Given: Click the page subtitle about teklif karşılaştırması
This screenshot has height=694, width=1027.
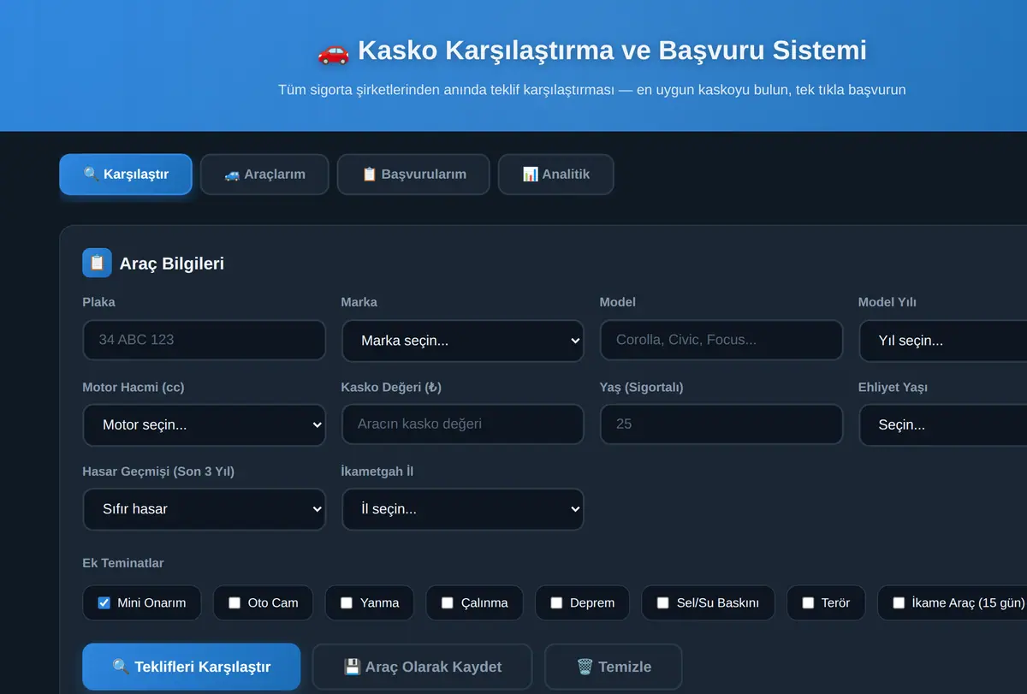Looking at the screenshot, I should (591, 90).
